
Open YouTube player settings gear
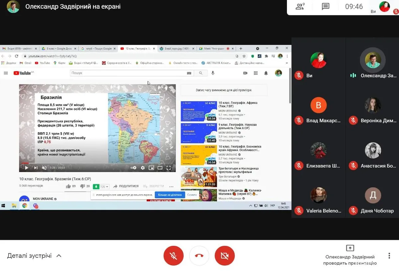click(x=143, y=168)
